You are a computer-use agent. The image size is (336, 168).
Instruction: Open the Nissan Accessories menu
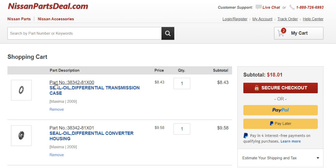coord(56,19)
